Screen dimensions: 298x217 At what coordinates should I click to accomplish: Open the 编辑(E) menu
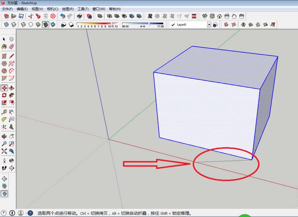point(22,9)
